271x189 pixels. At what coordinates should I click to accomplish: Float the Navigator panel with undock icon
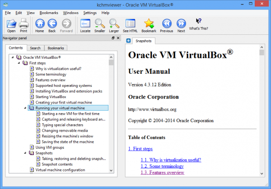113,38
